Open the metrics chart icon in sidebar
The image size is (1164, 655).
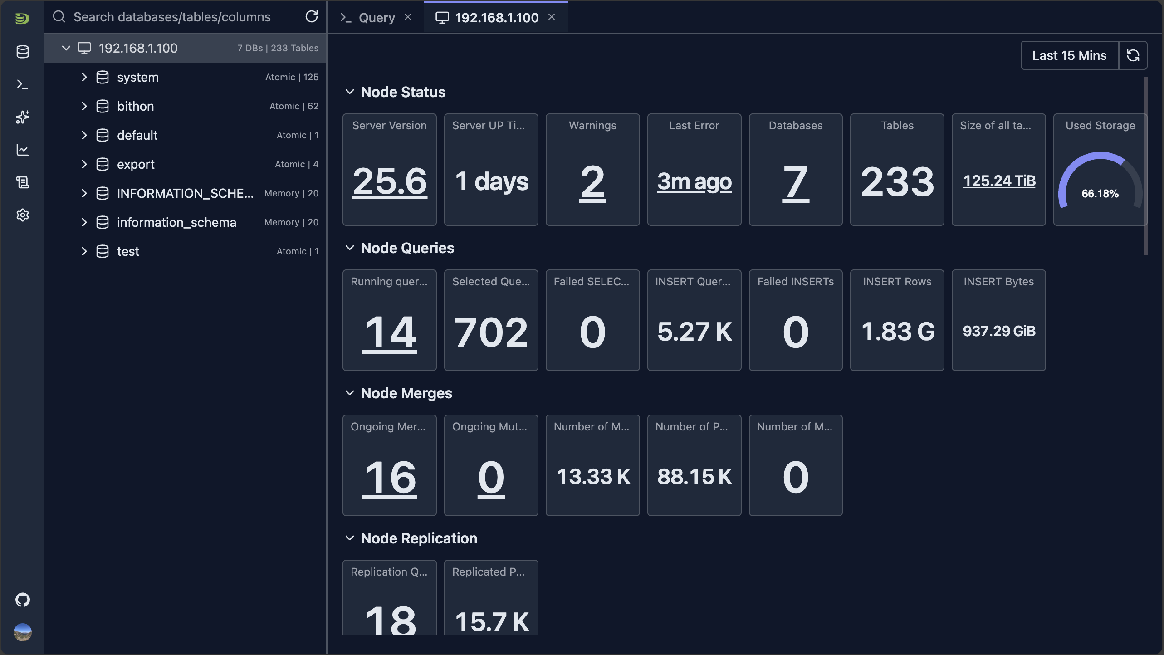[x=22, y=150]
